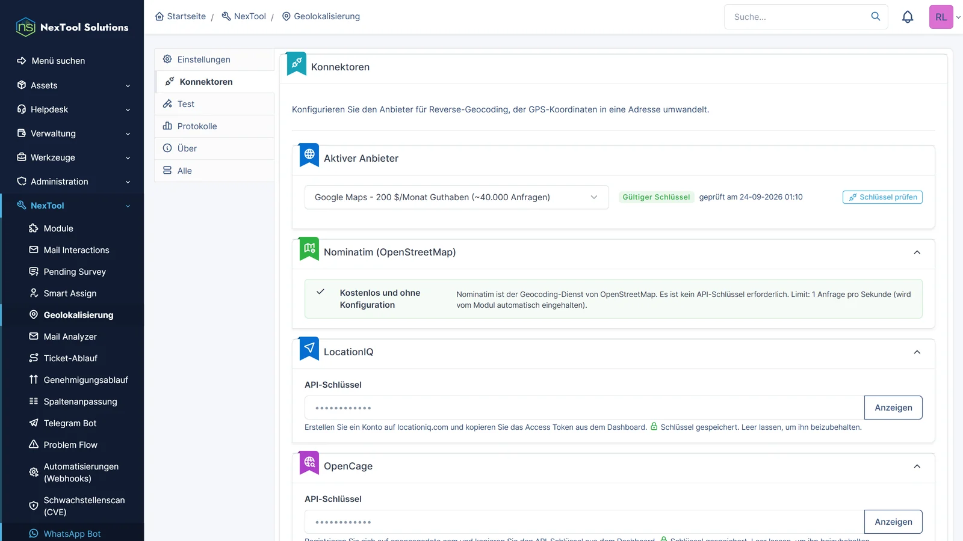The image size is (963, 541).
Task: Click the OpenCage API-Schlüssel field
Action: (x=584, y=522)
